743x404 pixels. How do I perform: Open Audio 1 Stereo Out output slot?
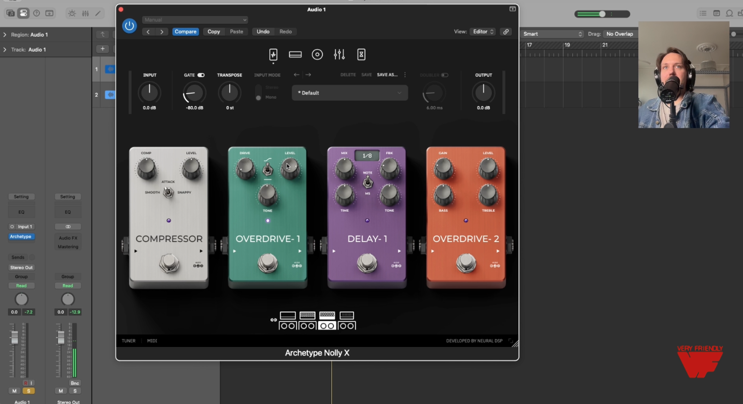pyautogui.click(x=21, y=268)
